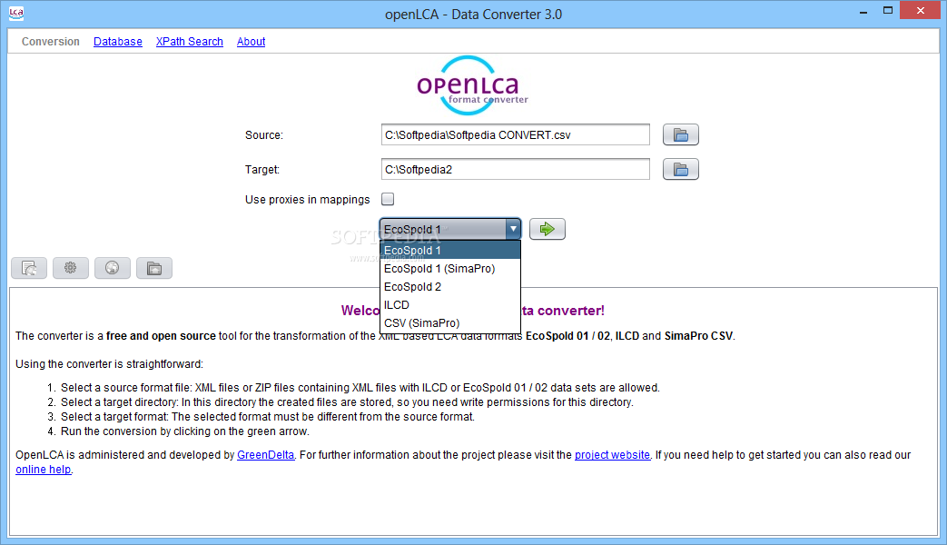Click the Target folder browse button

click(681, 169)
